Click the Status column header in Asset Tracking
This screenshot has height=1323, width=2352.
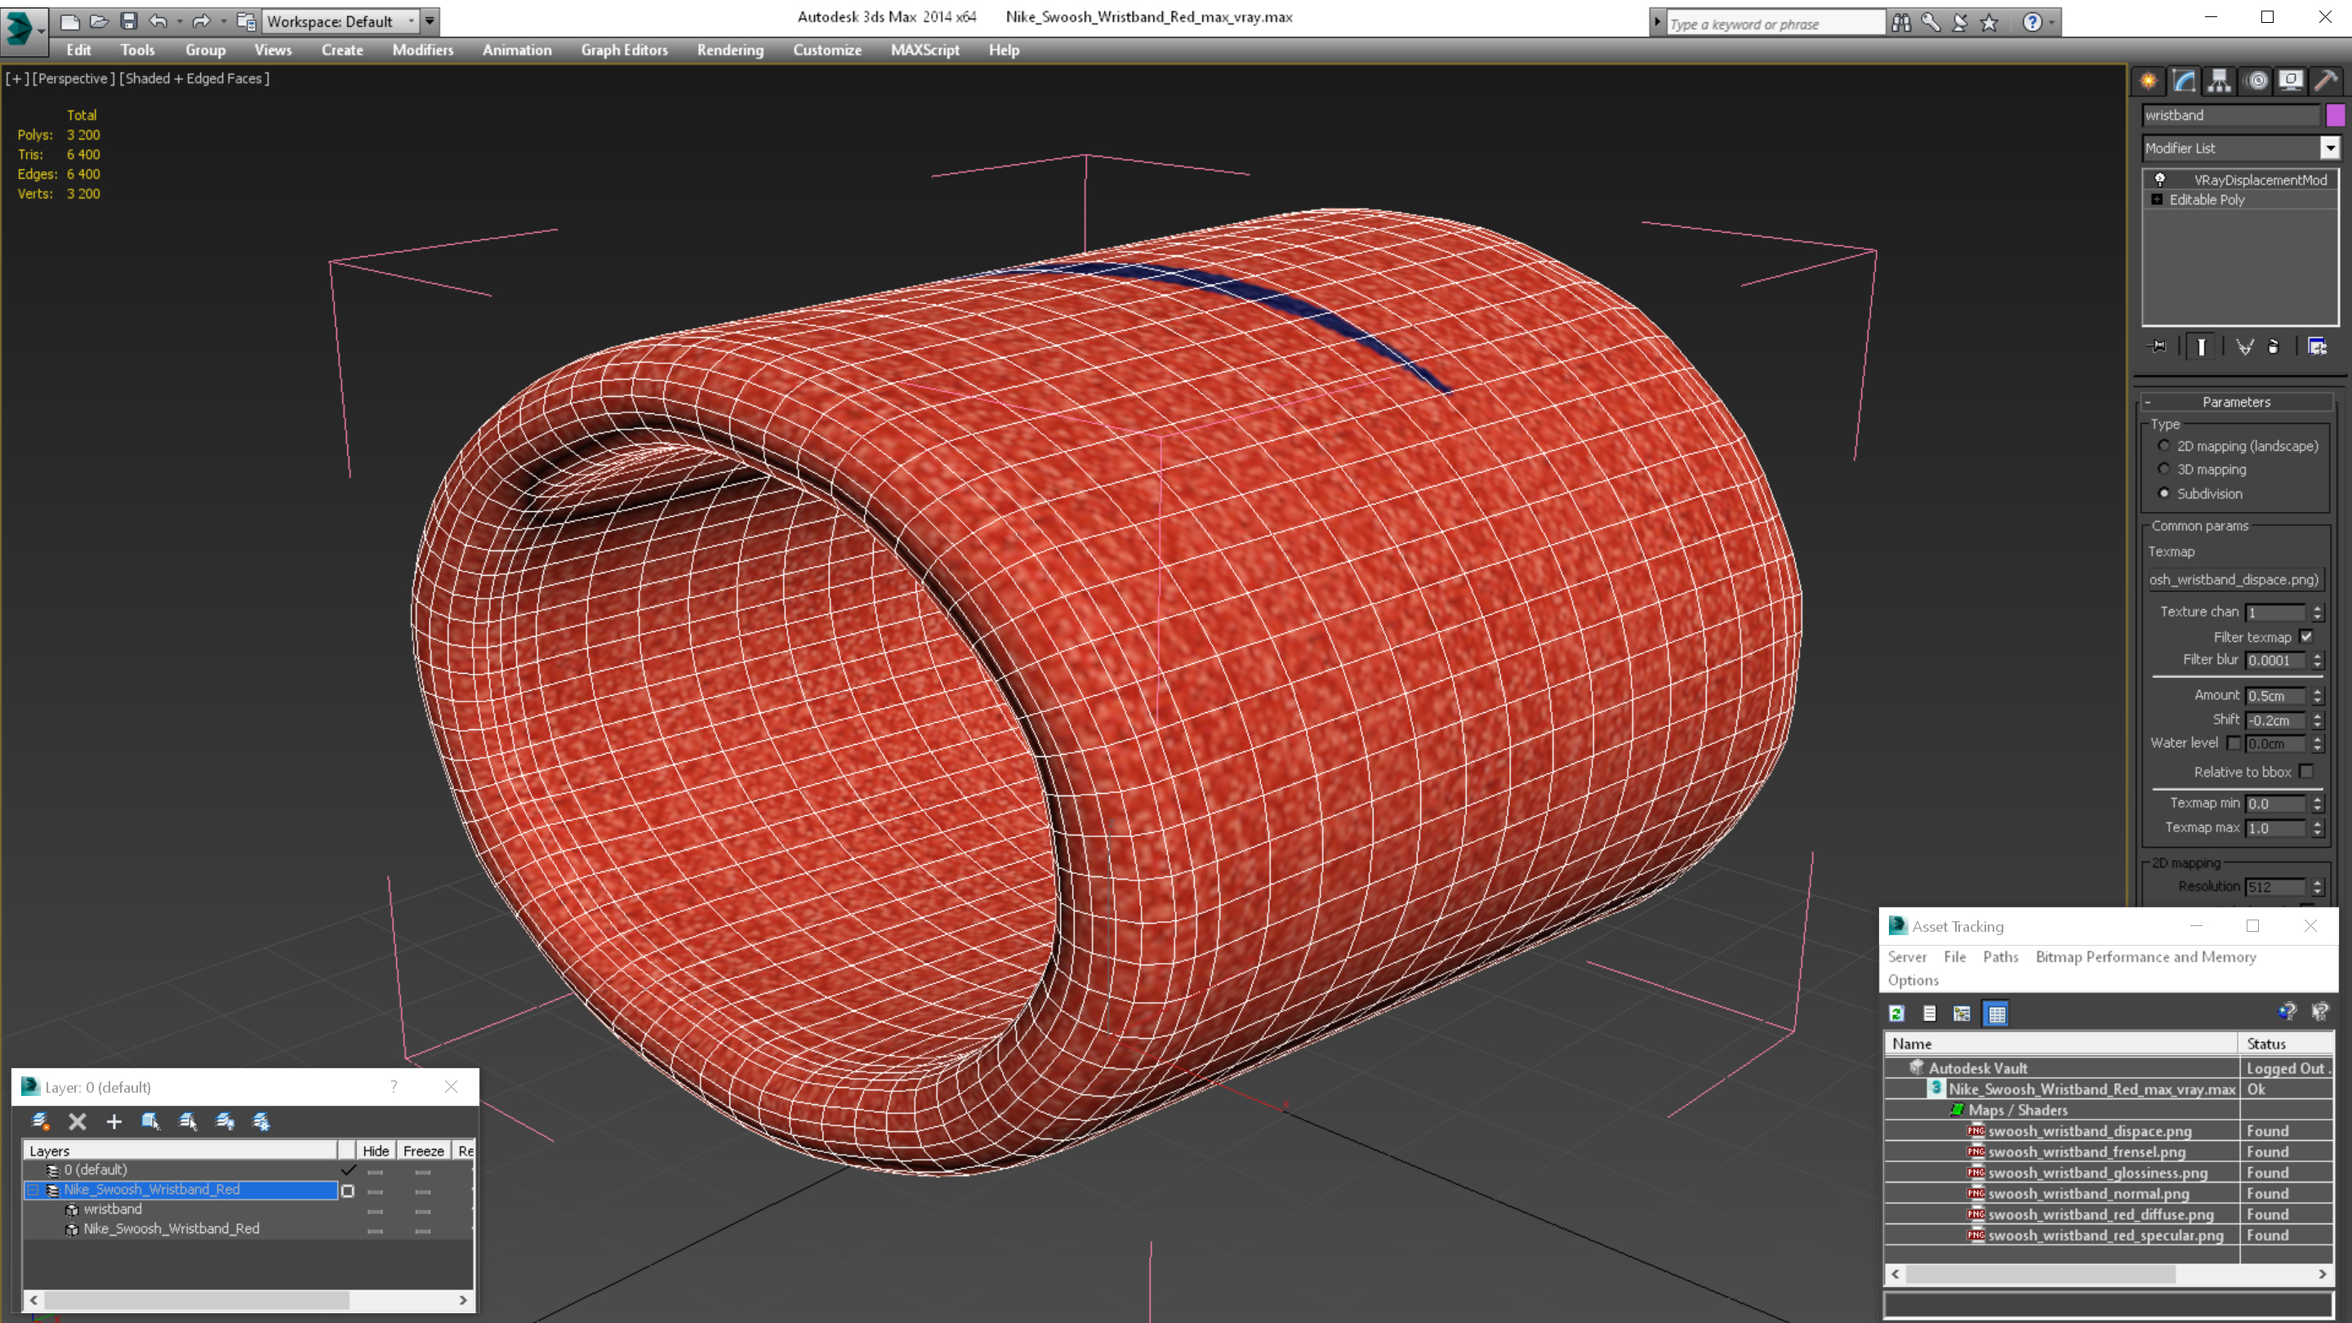click(2287, 1044)
